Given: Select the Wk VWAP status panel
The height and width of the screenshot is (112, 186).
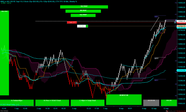Looking at the screenshot, I should click(x=83, y=11).
